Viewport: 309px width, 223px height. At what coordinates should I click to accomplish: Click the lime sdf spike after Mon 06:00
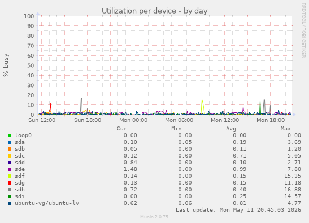tap(202, 106)
